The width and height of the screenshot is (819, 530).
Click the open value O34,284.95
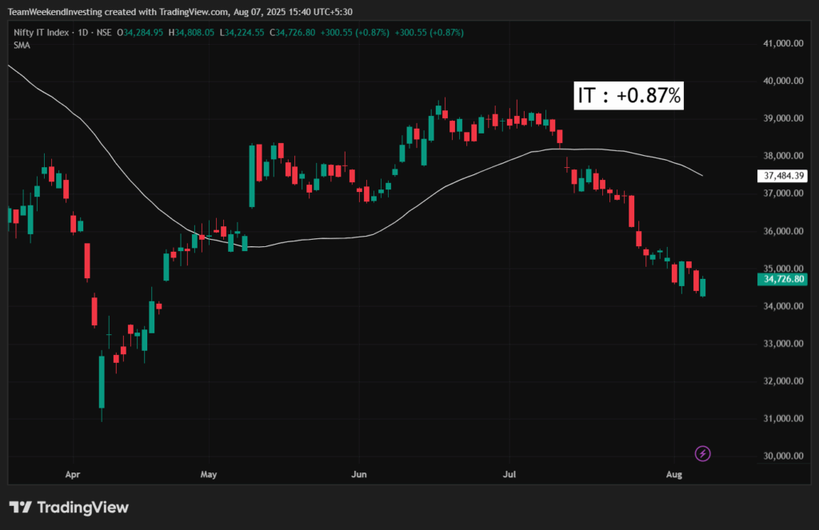pyautogui.click(x=140, y=32)
